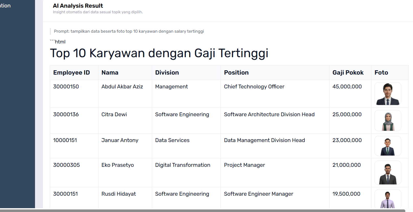Image resolution: width=413 pixels, height=212 pixels.
Task: Click the Position column header
Action: click(x=236, y=73)
